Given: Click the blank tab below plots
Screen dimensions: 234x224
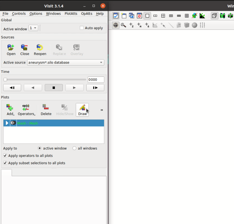Looking at the screenshot, I should click(6, 173).
